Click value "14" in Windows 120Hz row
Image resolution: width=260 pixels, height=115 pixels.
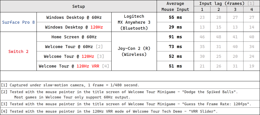pyautogui.click(x=252, y=27)
